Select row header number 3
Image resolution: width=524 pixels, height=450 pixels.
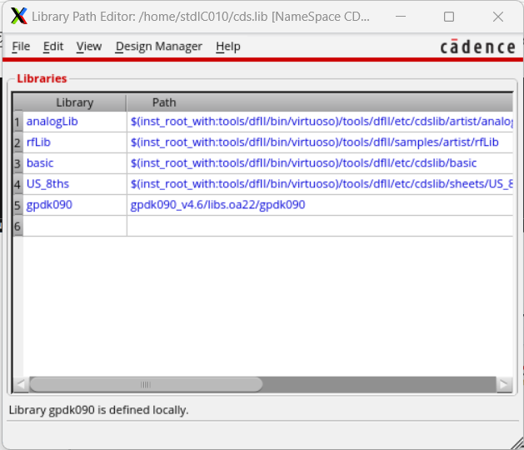[17, 163]
